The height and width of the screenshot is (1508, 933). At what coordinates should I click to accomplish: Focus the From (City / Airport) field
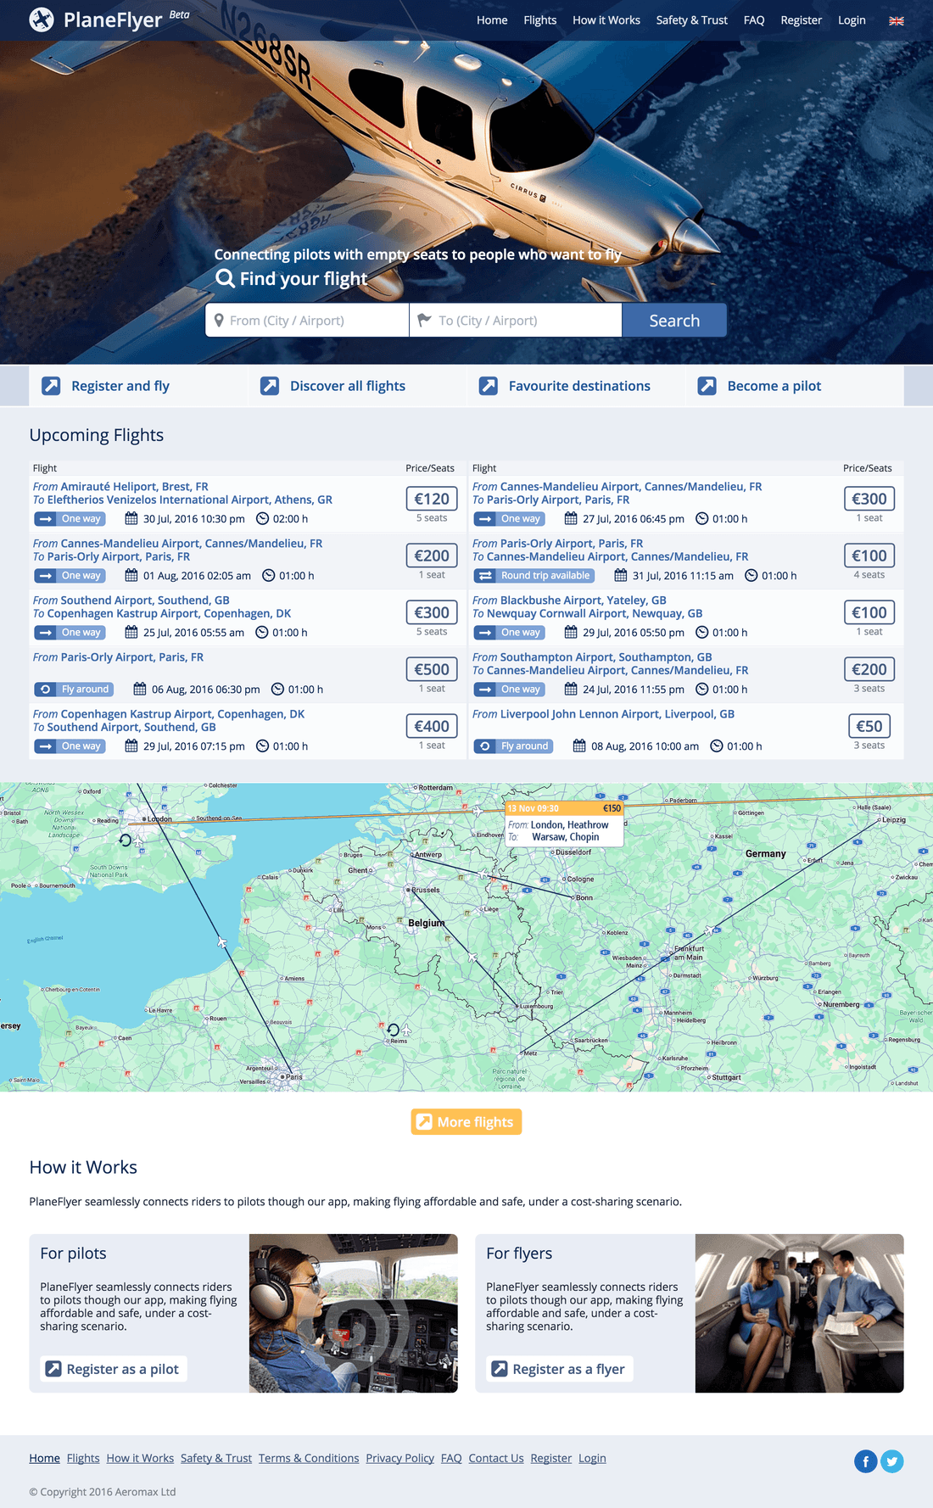pyautogui.click(x=307, y=321)
